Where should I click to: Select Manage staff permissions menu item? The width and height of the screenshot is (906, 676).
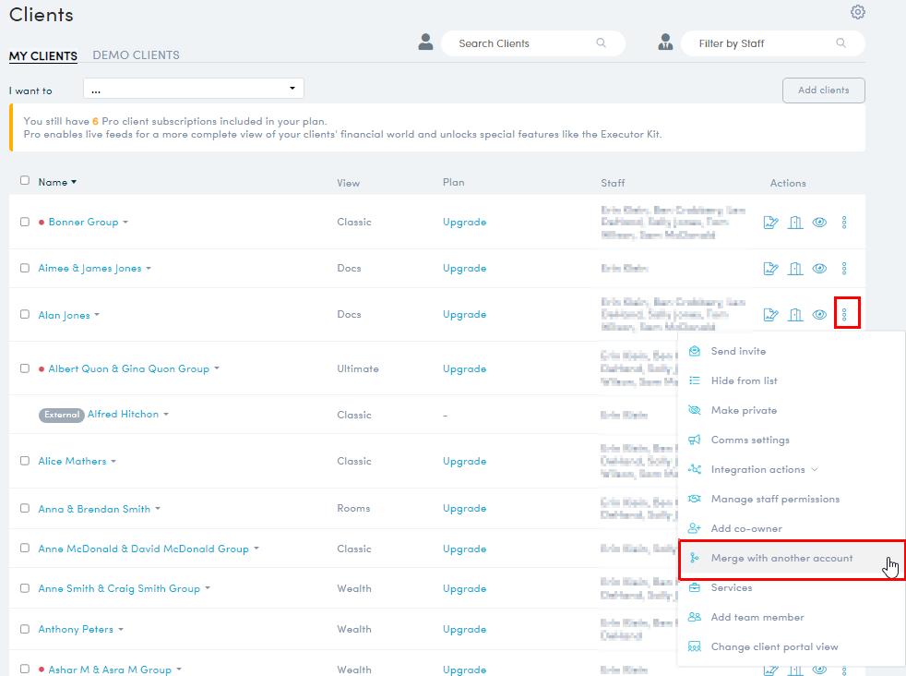(774, 499)
